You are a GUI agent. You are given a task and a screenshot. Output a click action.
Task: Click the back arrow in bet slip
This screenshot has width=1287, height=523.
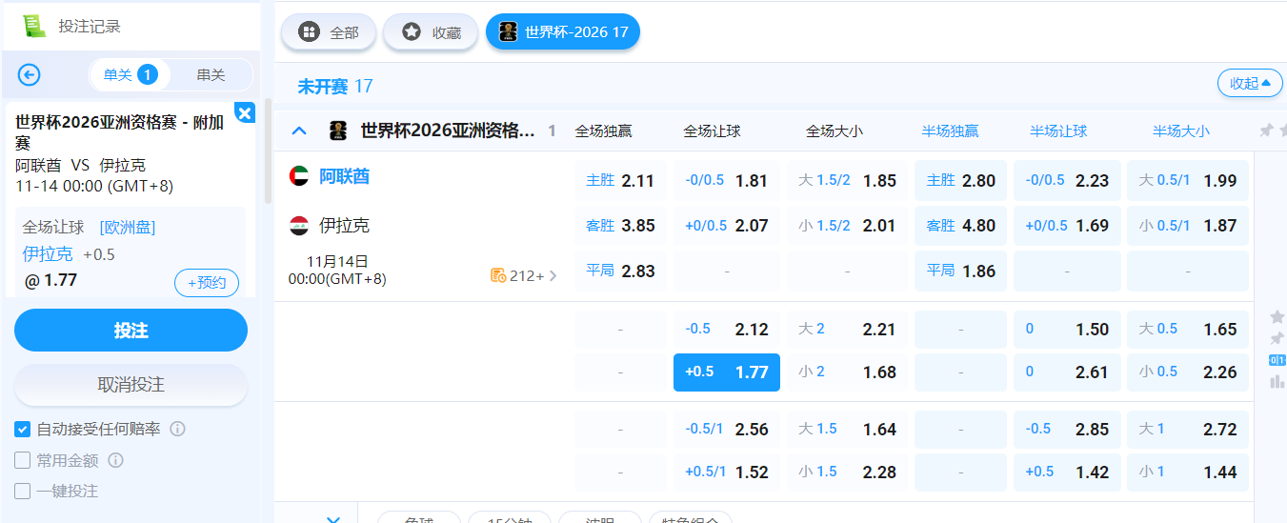[x=30, y=74]
